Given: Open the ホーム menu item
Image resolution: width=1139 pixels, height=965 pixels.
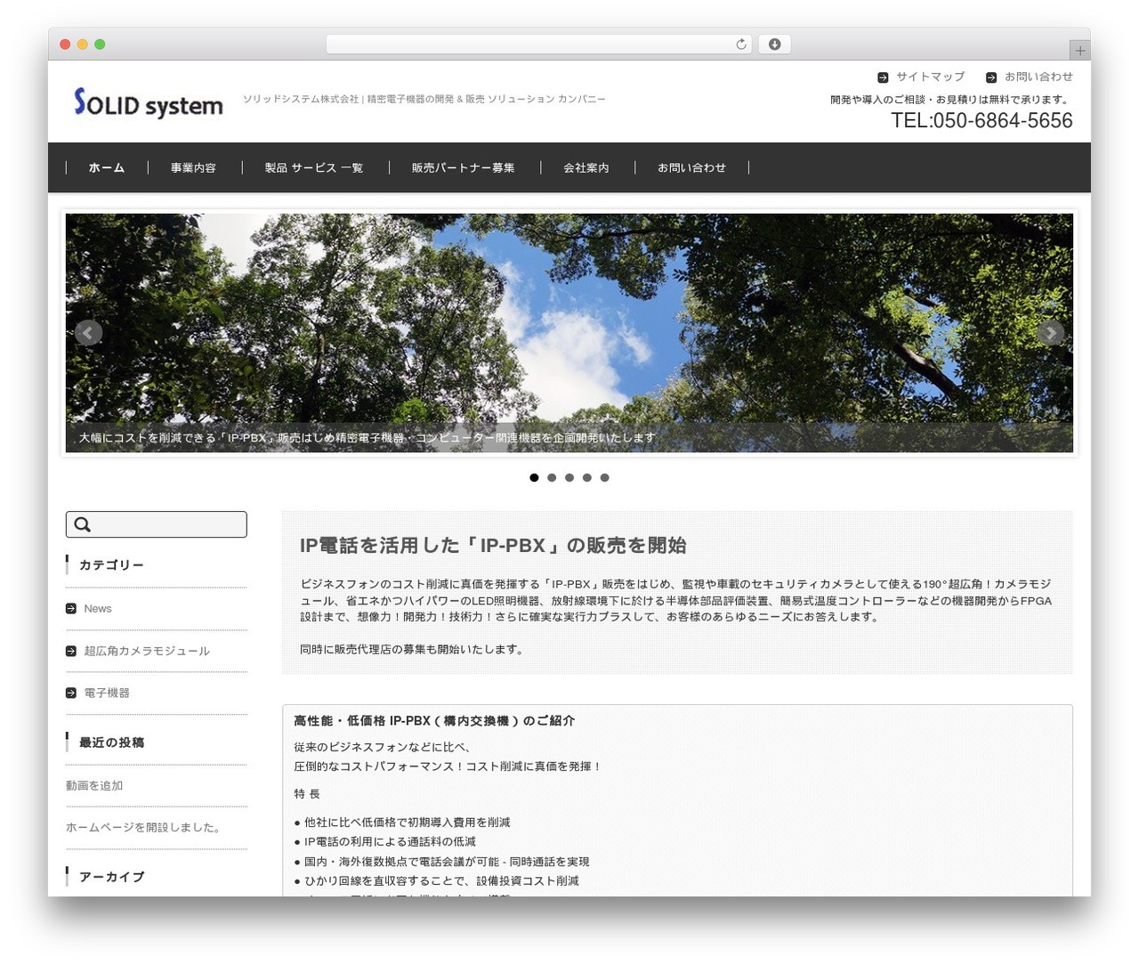Looking at the screenshot, I should 107,167.
